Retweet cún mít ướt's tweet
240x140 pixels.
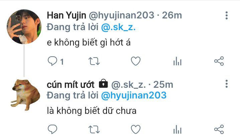pos(94,130)
